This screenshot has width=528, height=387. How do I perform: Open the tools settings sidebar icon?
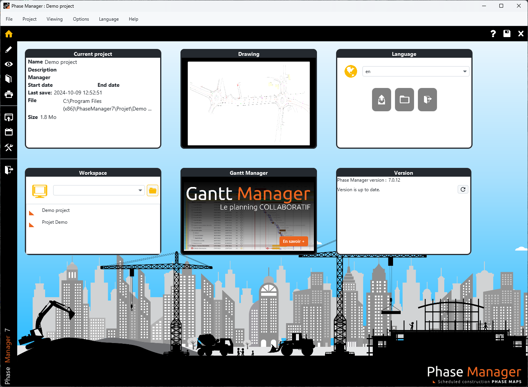9,147
